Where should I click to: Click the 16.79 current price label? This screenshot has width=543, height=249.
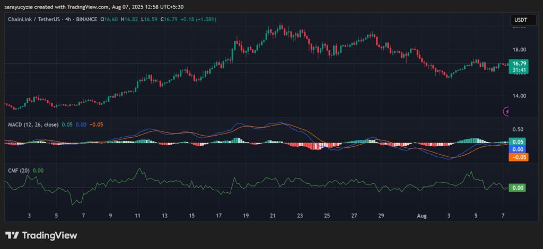click(x=518, y=63)
